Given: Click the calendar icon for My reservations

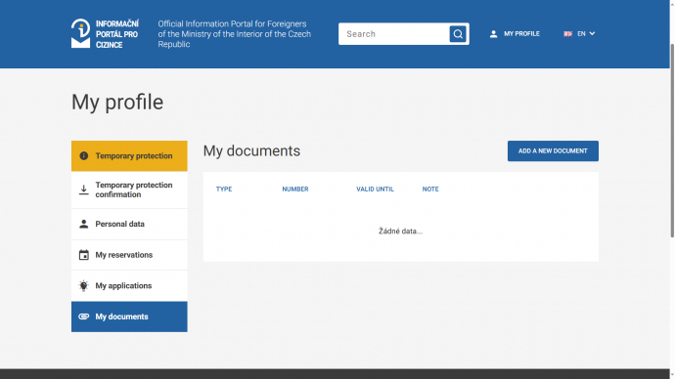Looking at the screenshot, I should pyautogui.click(x=84, y=255).
